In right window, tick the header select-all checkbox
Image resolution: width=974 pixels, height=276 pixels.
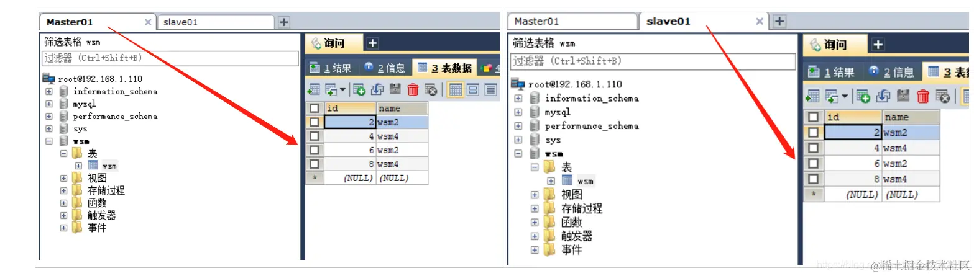click(x=813, y=117)
